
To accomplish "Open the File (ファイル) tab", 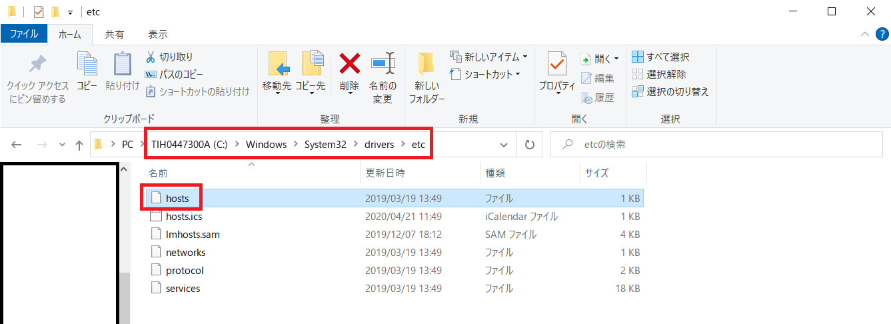I will tap(23, 34).
